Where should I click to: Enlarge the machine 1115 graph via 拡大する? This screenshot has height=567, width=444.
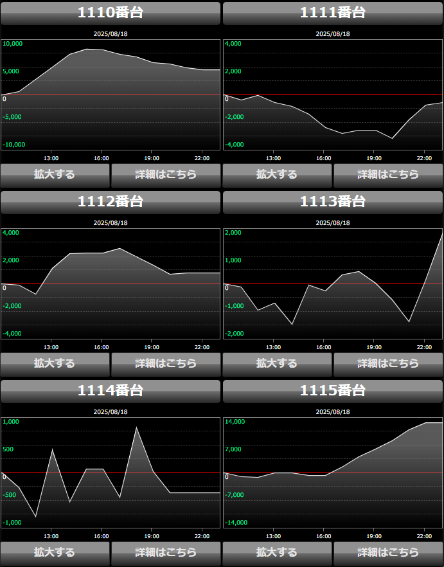[x=277, y=553]
